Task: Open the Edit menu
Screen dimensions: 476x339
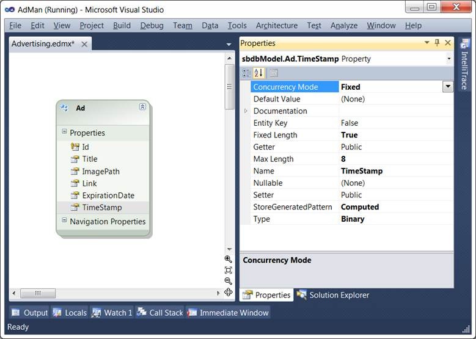Action: (37, 26)
